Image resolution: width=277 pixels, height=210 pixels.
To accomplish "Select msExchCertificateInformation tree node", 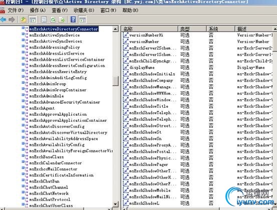I will [61, 175].
